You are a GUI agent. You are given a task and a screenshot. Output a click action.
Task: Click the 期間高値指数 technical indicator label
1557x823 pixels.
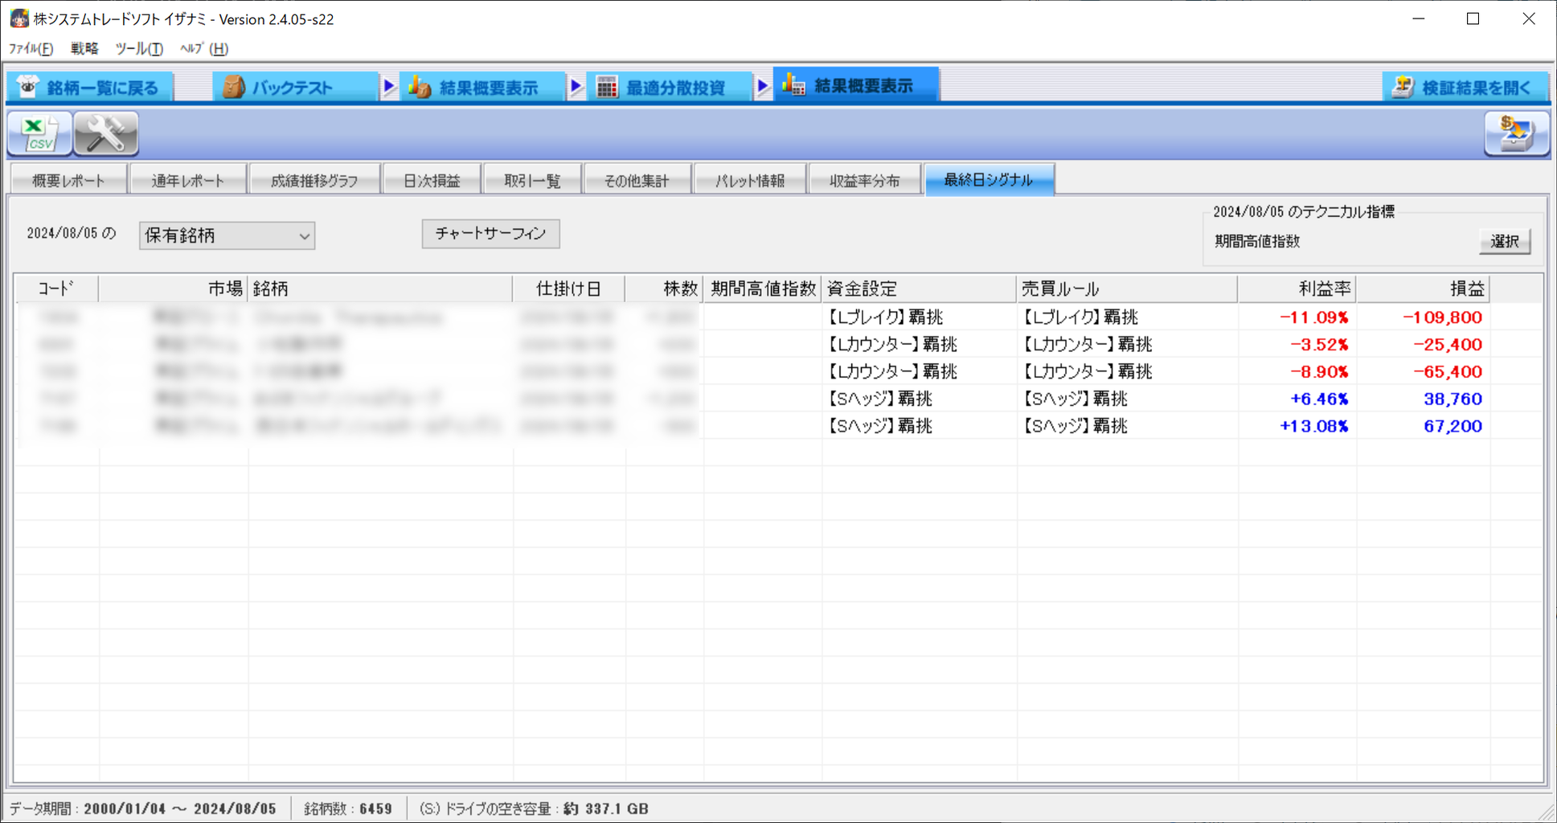[x=1257, y=241]
